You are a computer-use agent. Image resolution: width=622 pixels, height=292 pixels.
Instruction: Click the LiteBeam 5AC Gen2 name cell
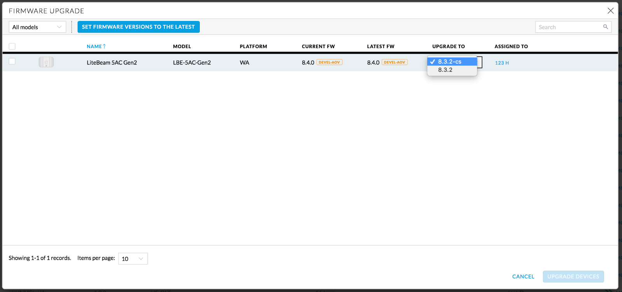(112, 63)
